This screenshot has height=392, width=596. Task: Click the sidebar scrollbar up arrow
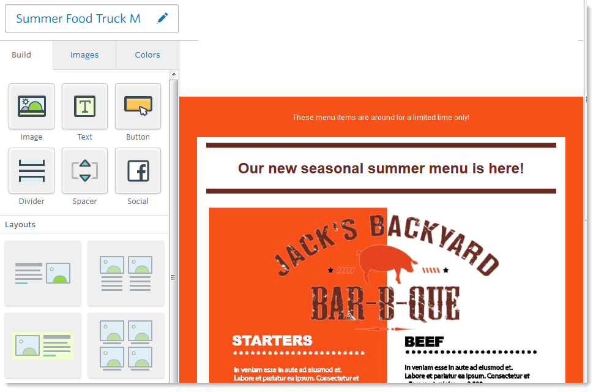click(174, 75)
